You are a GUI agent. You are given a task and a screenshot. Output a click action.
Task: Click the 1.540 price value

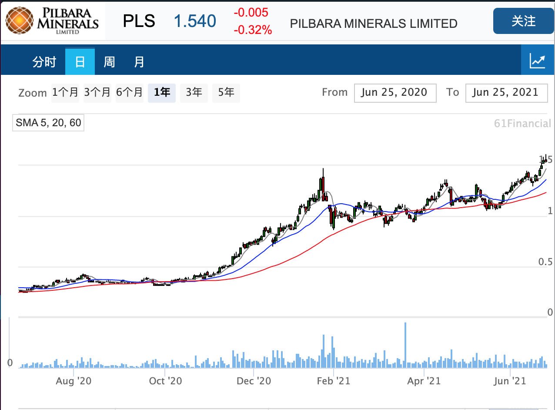tap(195, 21)
